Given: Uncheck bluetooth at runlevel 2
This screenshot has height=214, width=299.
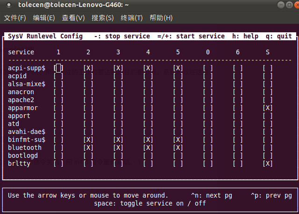Looking at the screenshot, I should pos(88,148).
